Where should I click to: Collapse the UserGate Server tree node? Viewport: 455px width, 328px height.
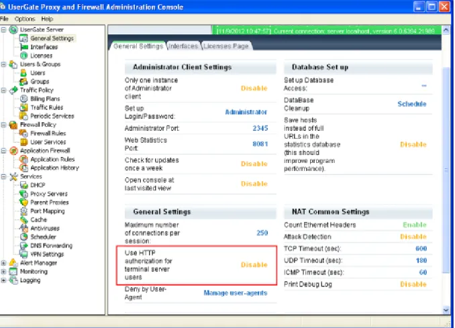[x=3, y=30]
